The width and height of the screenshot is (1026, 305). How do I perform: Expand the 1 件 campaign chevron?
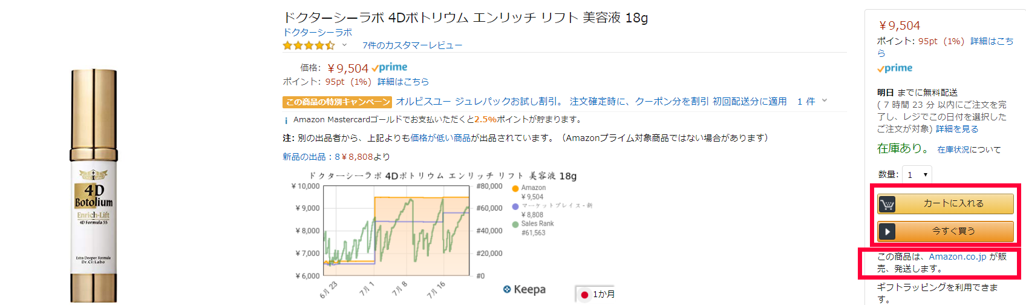point(824,100)
